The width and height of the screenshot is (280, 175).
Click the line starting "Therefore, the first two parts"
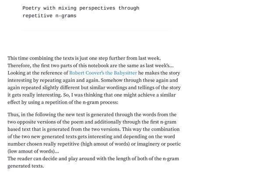pyautogui.click(x=90, y=66)
